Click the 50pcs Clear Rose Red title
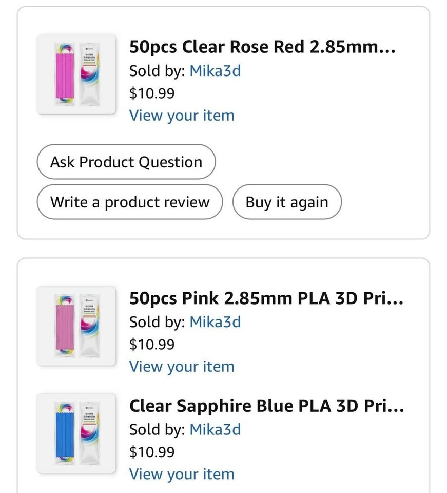The width and height of the screenshot is (447, 493). (x=262, y=47)
